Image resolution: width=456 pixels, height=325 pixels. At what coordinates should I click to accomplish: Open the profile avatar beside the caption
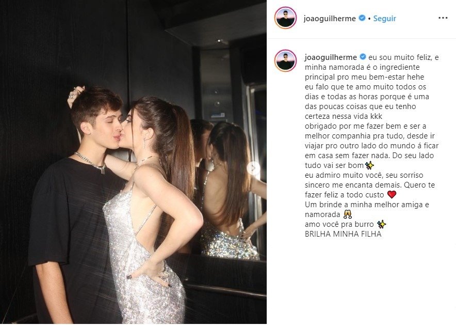tap(286, 61)
